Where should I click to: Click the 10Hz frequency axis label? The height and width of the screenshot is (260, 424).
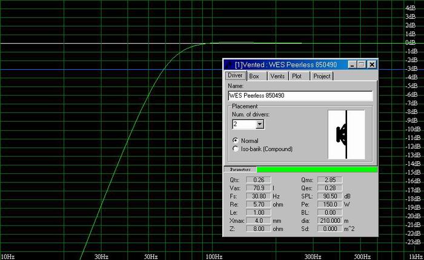tap(7, 256)
